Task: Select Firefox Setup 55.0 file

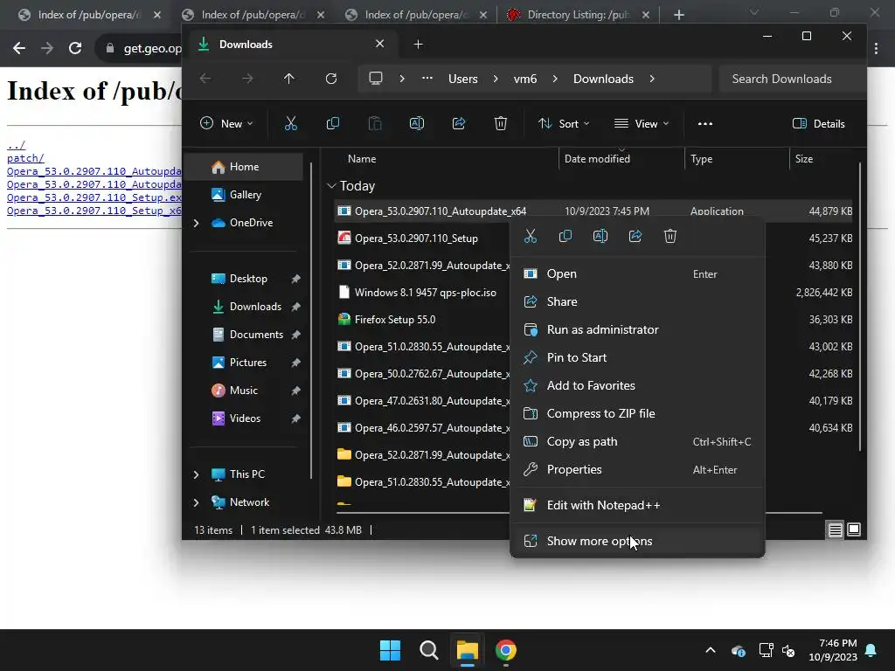Action: tap(394, 320)
